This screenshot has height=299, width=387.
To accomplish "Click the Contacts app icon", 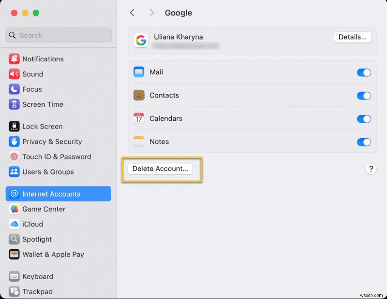I will [139, 95].
